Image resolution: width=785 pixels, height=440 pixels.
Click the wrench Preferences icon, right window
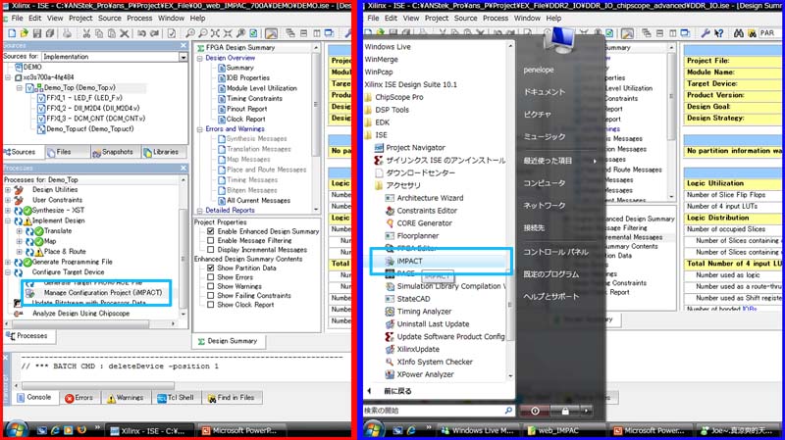click(706, 33)
